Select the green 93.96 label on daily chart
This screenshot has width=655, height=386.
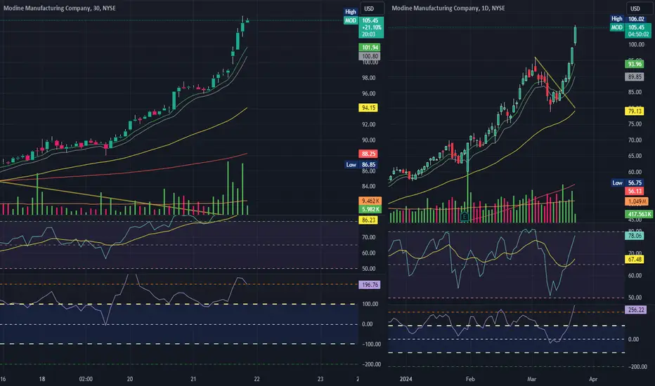coord(634,64)
